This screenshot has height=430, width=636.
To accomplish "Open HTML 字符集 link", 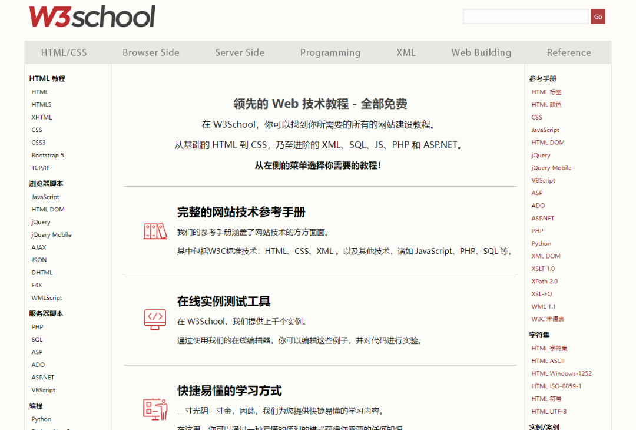I will point(549,349).
